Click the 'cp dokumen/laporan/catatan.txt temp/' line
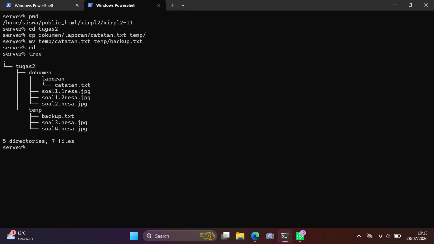434x244 pixels. pos(74,35)
